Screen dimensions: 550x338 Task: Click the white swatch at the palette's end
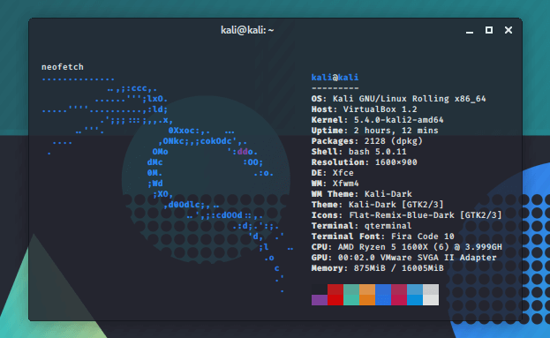click(431, 300)
